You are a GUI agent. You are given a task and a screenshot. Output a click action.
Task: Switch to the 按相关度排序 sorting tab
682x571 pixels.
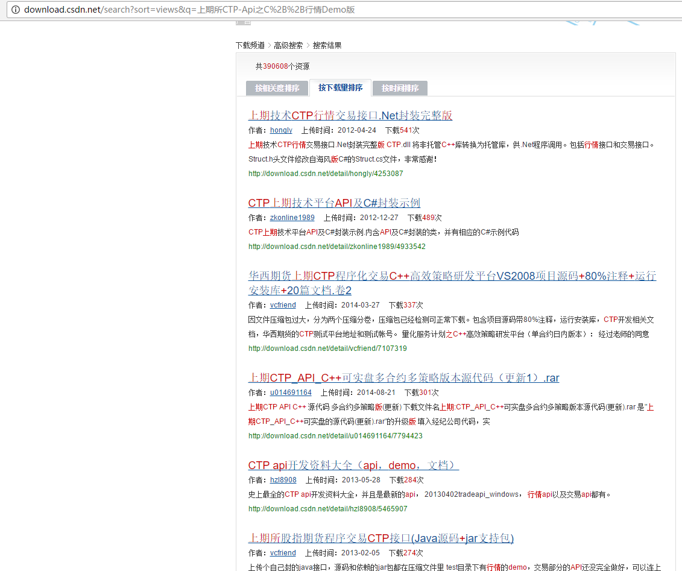277,88
